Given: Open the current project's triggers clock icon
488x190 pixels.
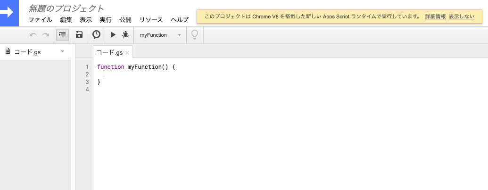Looking at the screenshot, I should pyautogui.click(x=97, y=35).
